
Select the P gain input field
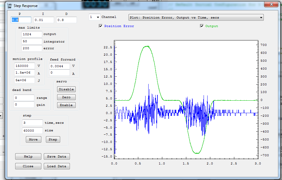coord(21,20)
